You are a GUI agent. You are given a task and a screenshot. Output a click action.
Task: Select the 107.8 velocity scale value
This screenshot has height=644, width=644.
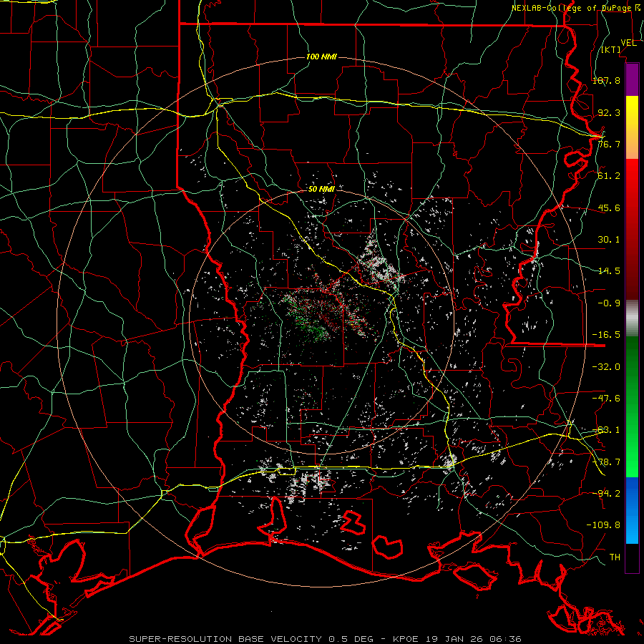click(x=606, y=80)
